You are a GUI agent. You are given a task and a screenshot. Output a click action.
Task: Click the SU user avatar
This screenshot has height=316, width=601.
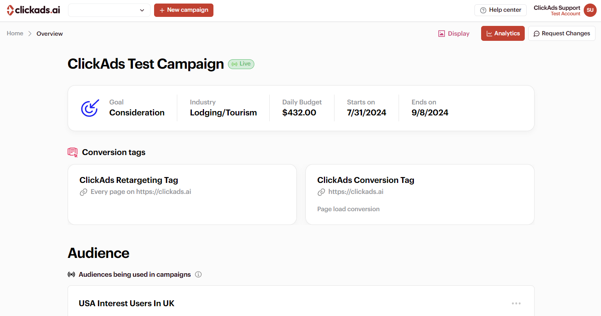pyautogui.click(x=590, y=10)
